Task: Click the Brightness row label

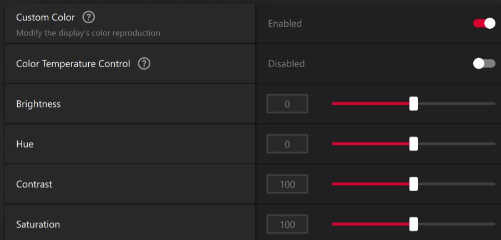Action: pyautogui.click(x=38, y=104)
